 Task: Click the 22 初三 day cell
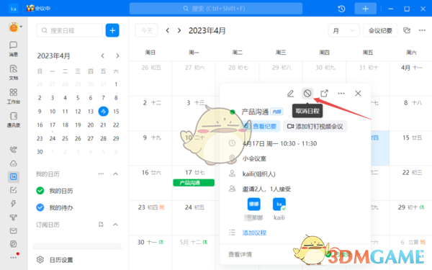[x=410, y=183]
